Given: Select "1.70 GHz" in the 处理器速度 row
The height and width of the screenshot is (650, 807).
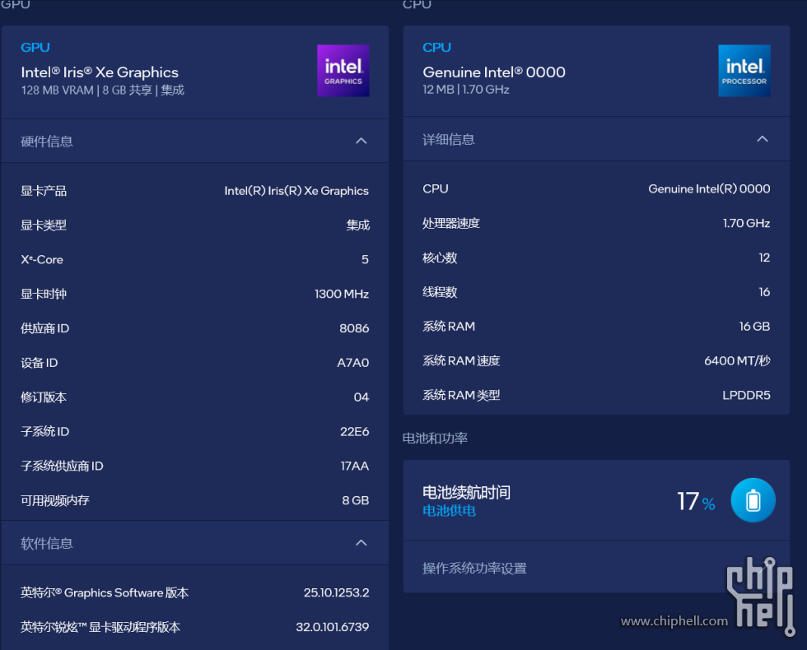Looking at the screenshot, I should click(746, 223).
